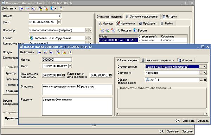Click the help icon in the Инцидент toolbar
The image size is (211, 135).
tap(61, 8)
